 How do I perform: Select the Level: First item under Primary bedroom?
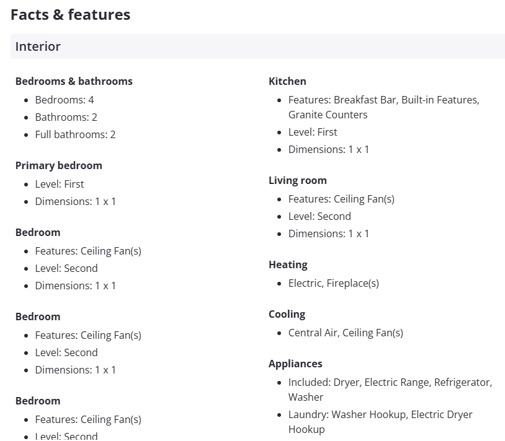click(x=60, y=184)
